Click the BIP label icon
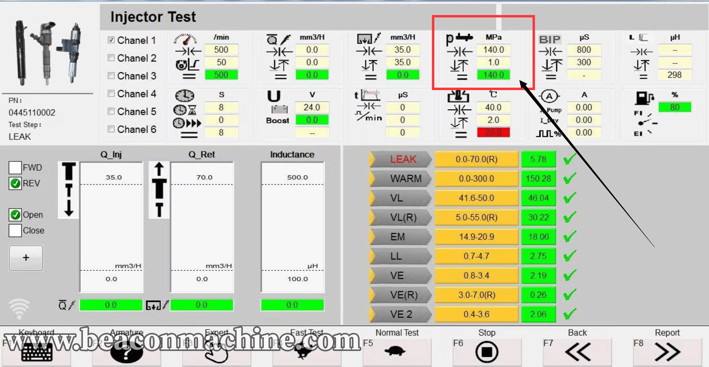The height and width of the screenshot is (367, 709). (550, 39)
